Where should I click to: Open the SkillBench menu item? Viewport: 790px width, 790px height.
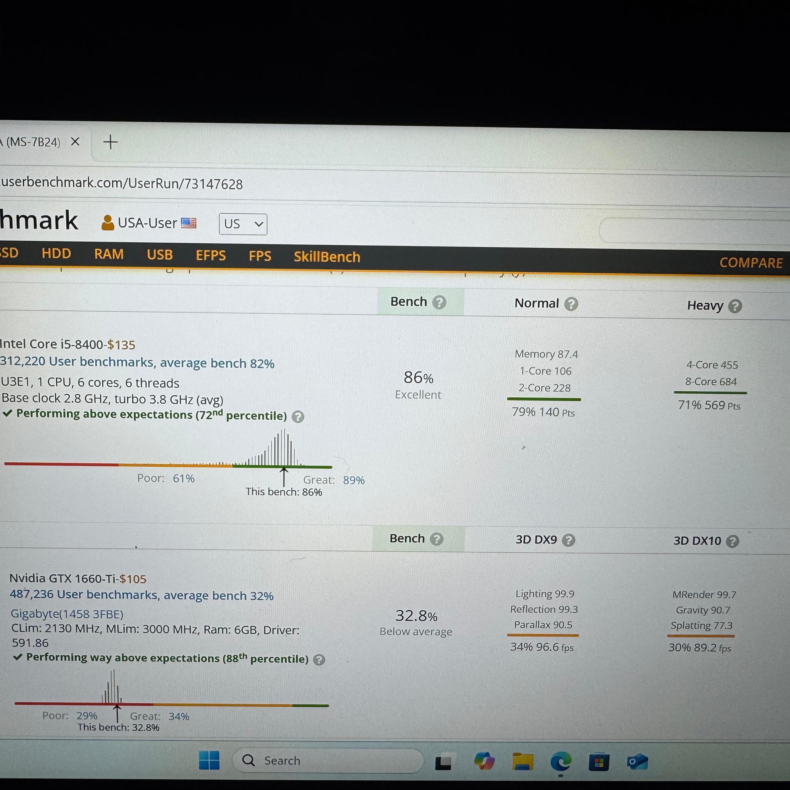tap(327, 257)
